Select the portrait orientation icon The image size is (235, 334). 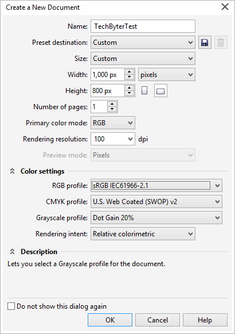tap(144, 90)
